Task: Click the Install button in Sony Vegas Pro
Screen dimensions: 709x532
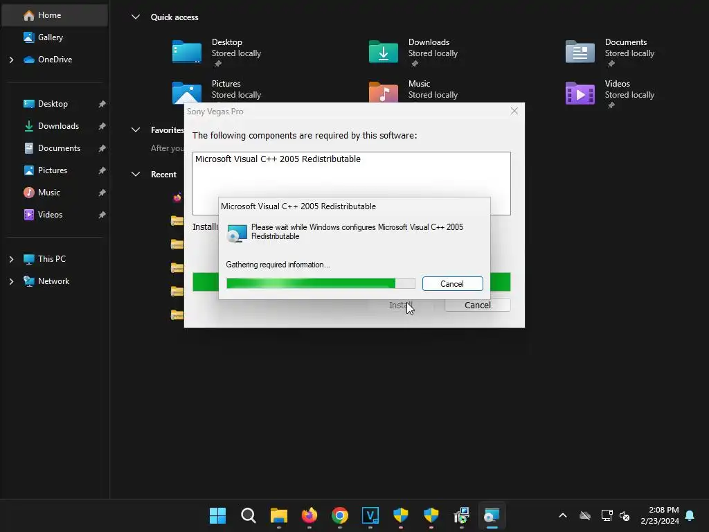Action: pos(401,305)
